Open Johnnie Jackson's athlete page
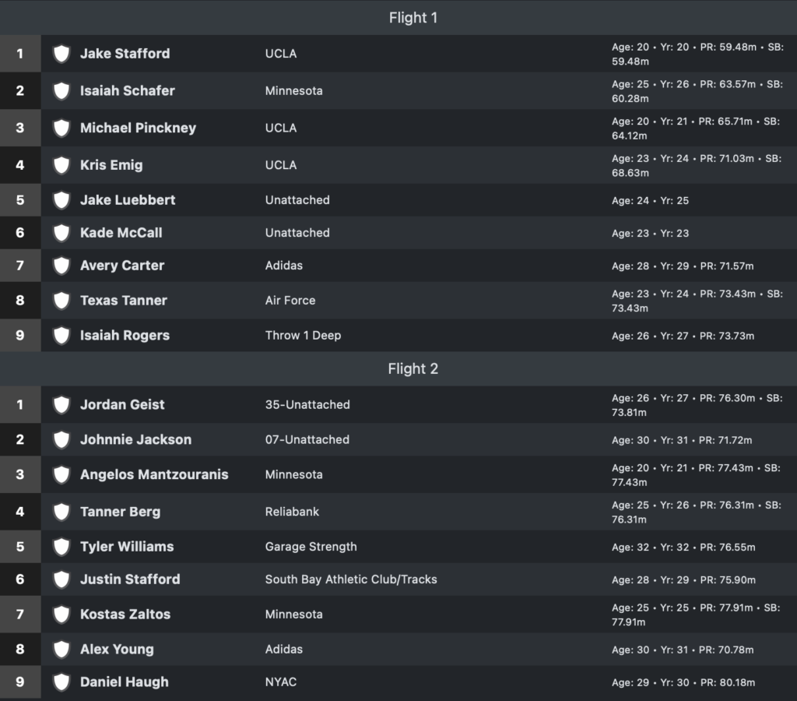Viewport: 797px width, 701px height. [135, 440]
